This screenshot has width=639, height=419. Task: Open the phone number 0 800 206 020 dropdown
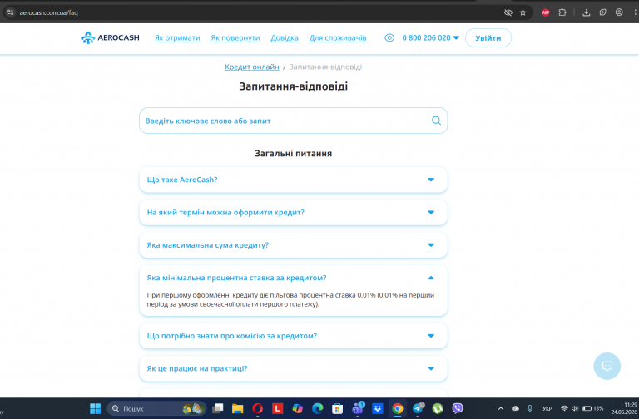tap(431, 38)
